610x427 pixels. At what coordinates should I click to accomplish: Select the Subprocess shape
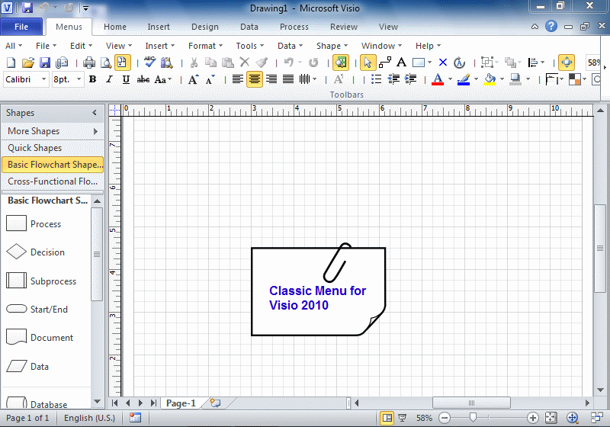(41, 281)
